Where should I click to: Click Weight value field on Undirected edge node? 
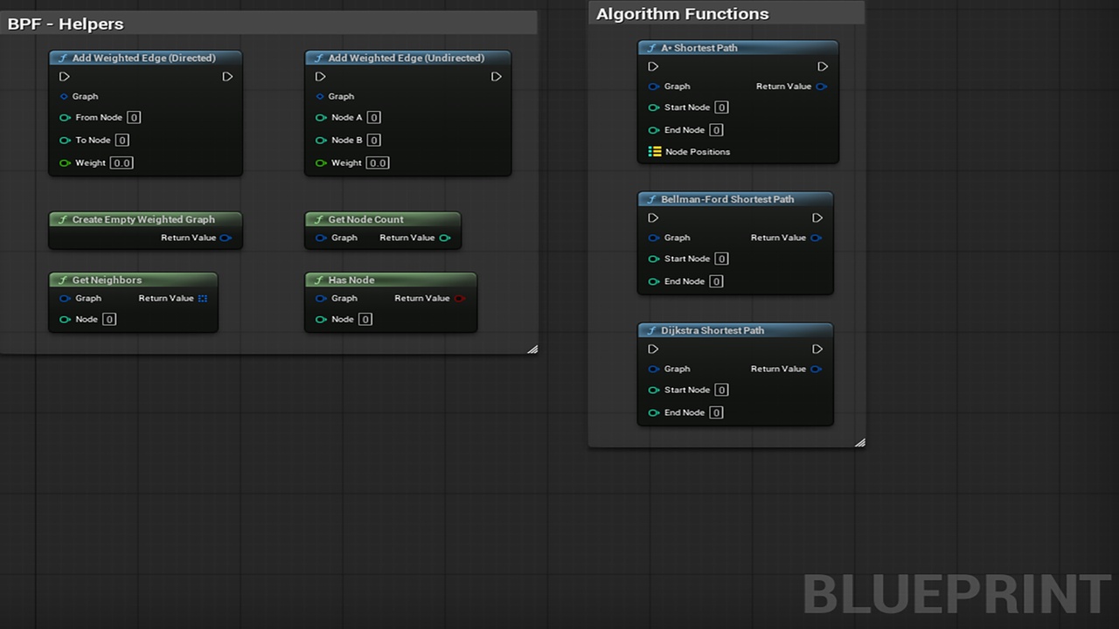coord(378,162)
